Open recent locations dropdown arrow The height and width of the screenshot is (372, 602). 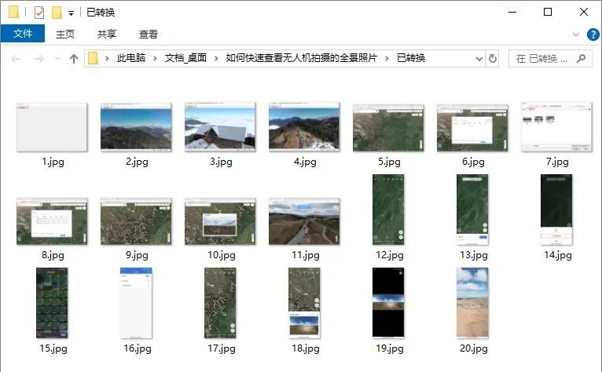coord(57,59)
